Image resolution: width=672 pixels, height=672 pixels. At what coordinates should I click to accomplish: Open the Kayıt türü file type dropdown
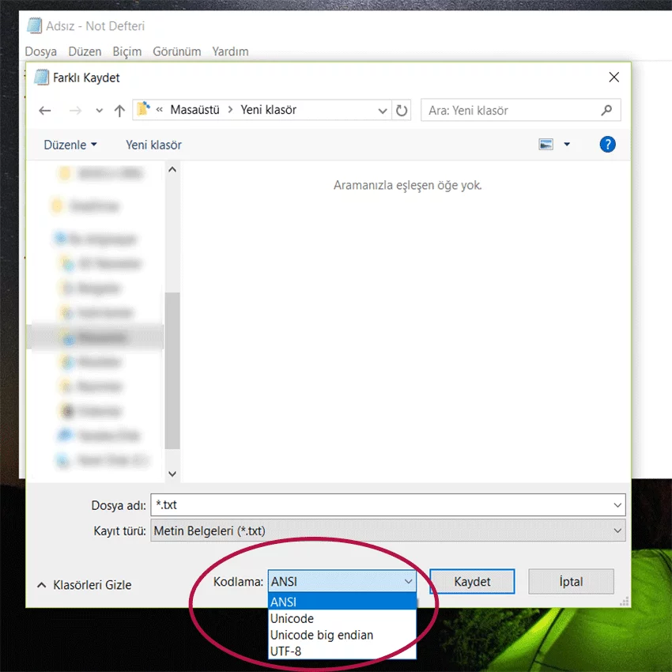[617, 530]
